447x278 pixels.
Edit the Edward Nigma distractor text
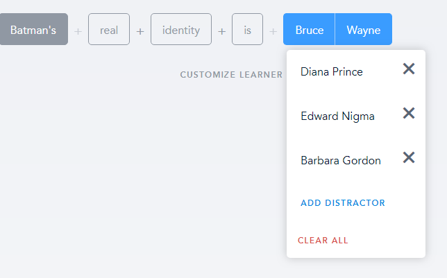click(x=337, y=116)
